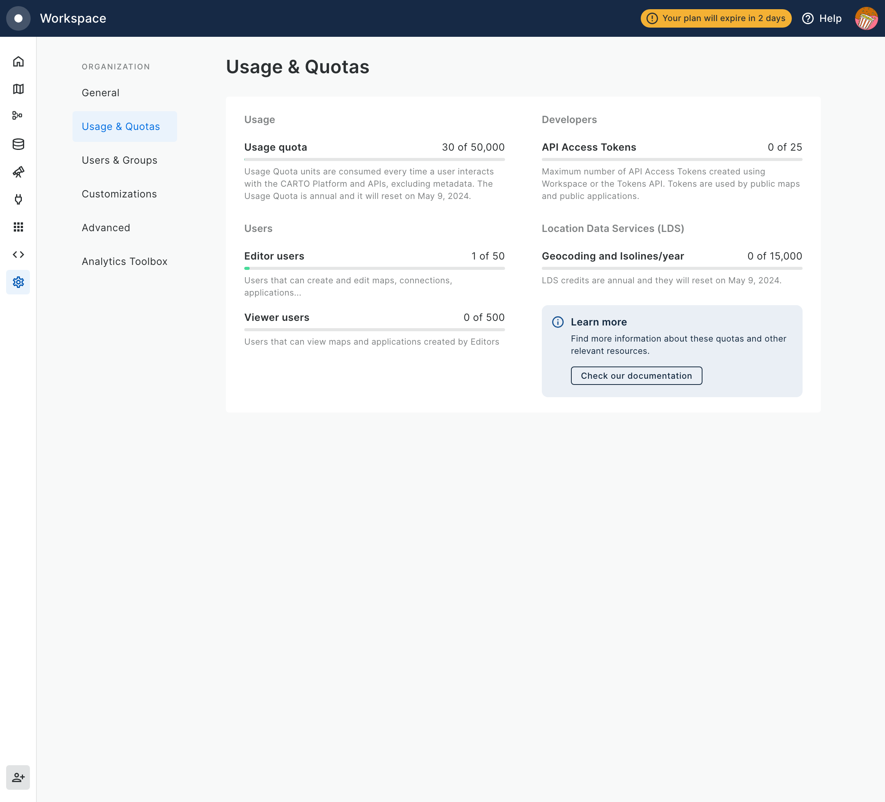Viewport: 885px width, 802px height.
Task: Open the Workflows icon in sidebar
Action: point(18,116)
